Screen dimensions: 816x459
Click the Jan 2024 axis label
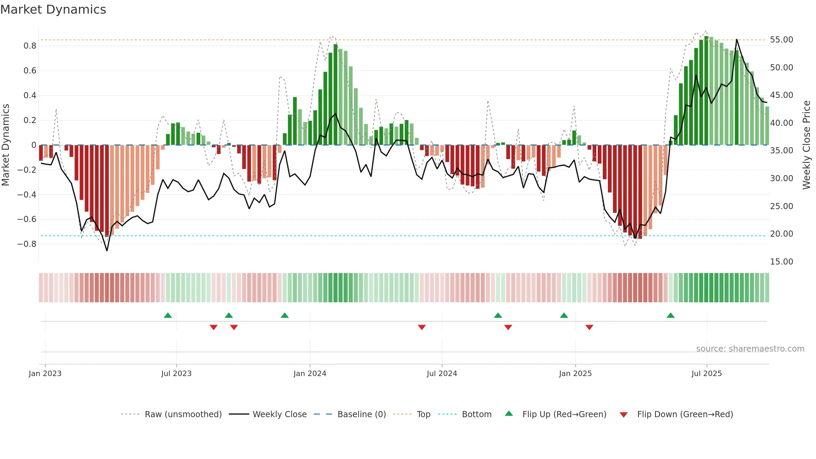click(310, 373)
